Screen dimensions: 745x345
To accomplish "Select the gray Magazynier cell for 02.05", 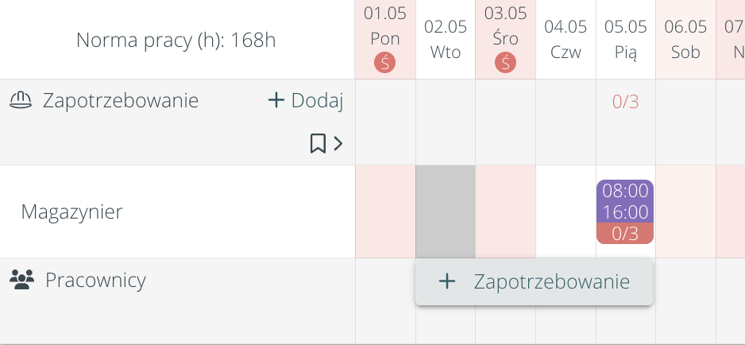I will tap(446, 211).
